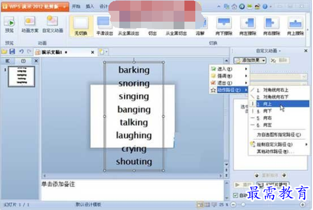
Task: Choose the 向下 motion path
Action: 279,111
